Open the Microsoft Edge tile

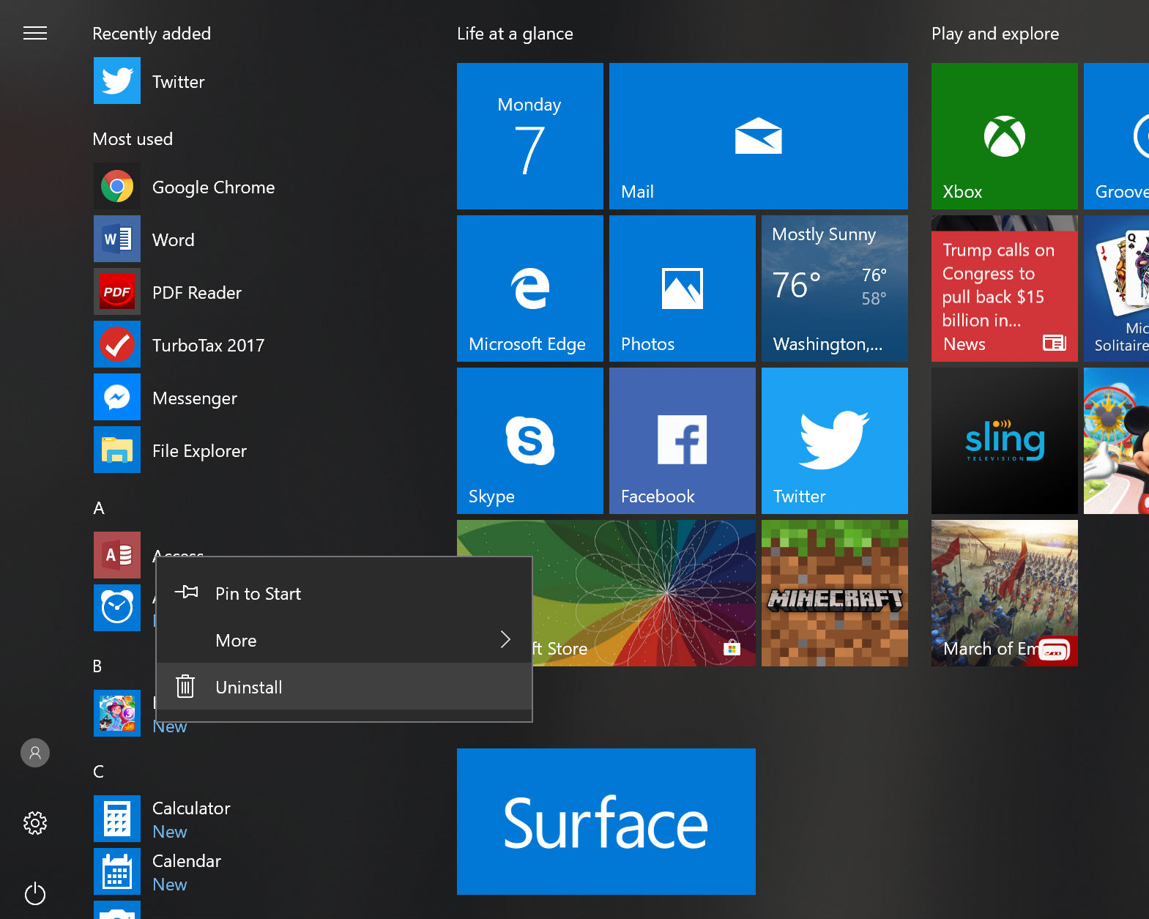point(530,289)
